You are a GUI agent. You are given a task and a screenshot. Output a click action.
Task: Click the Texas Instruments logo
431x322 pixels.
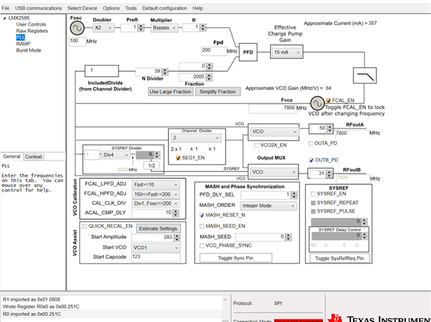click(x=379, y=318)
